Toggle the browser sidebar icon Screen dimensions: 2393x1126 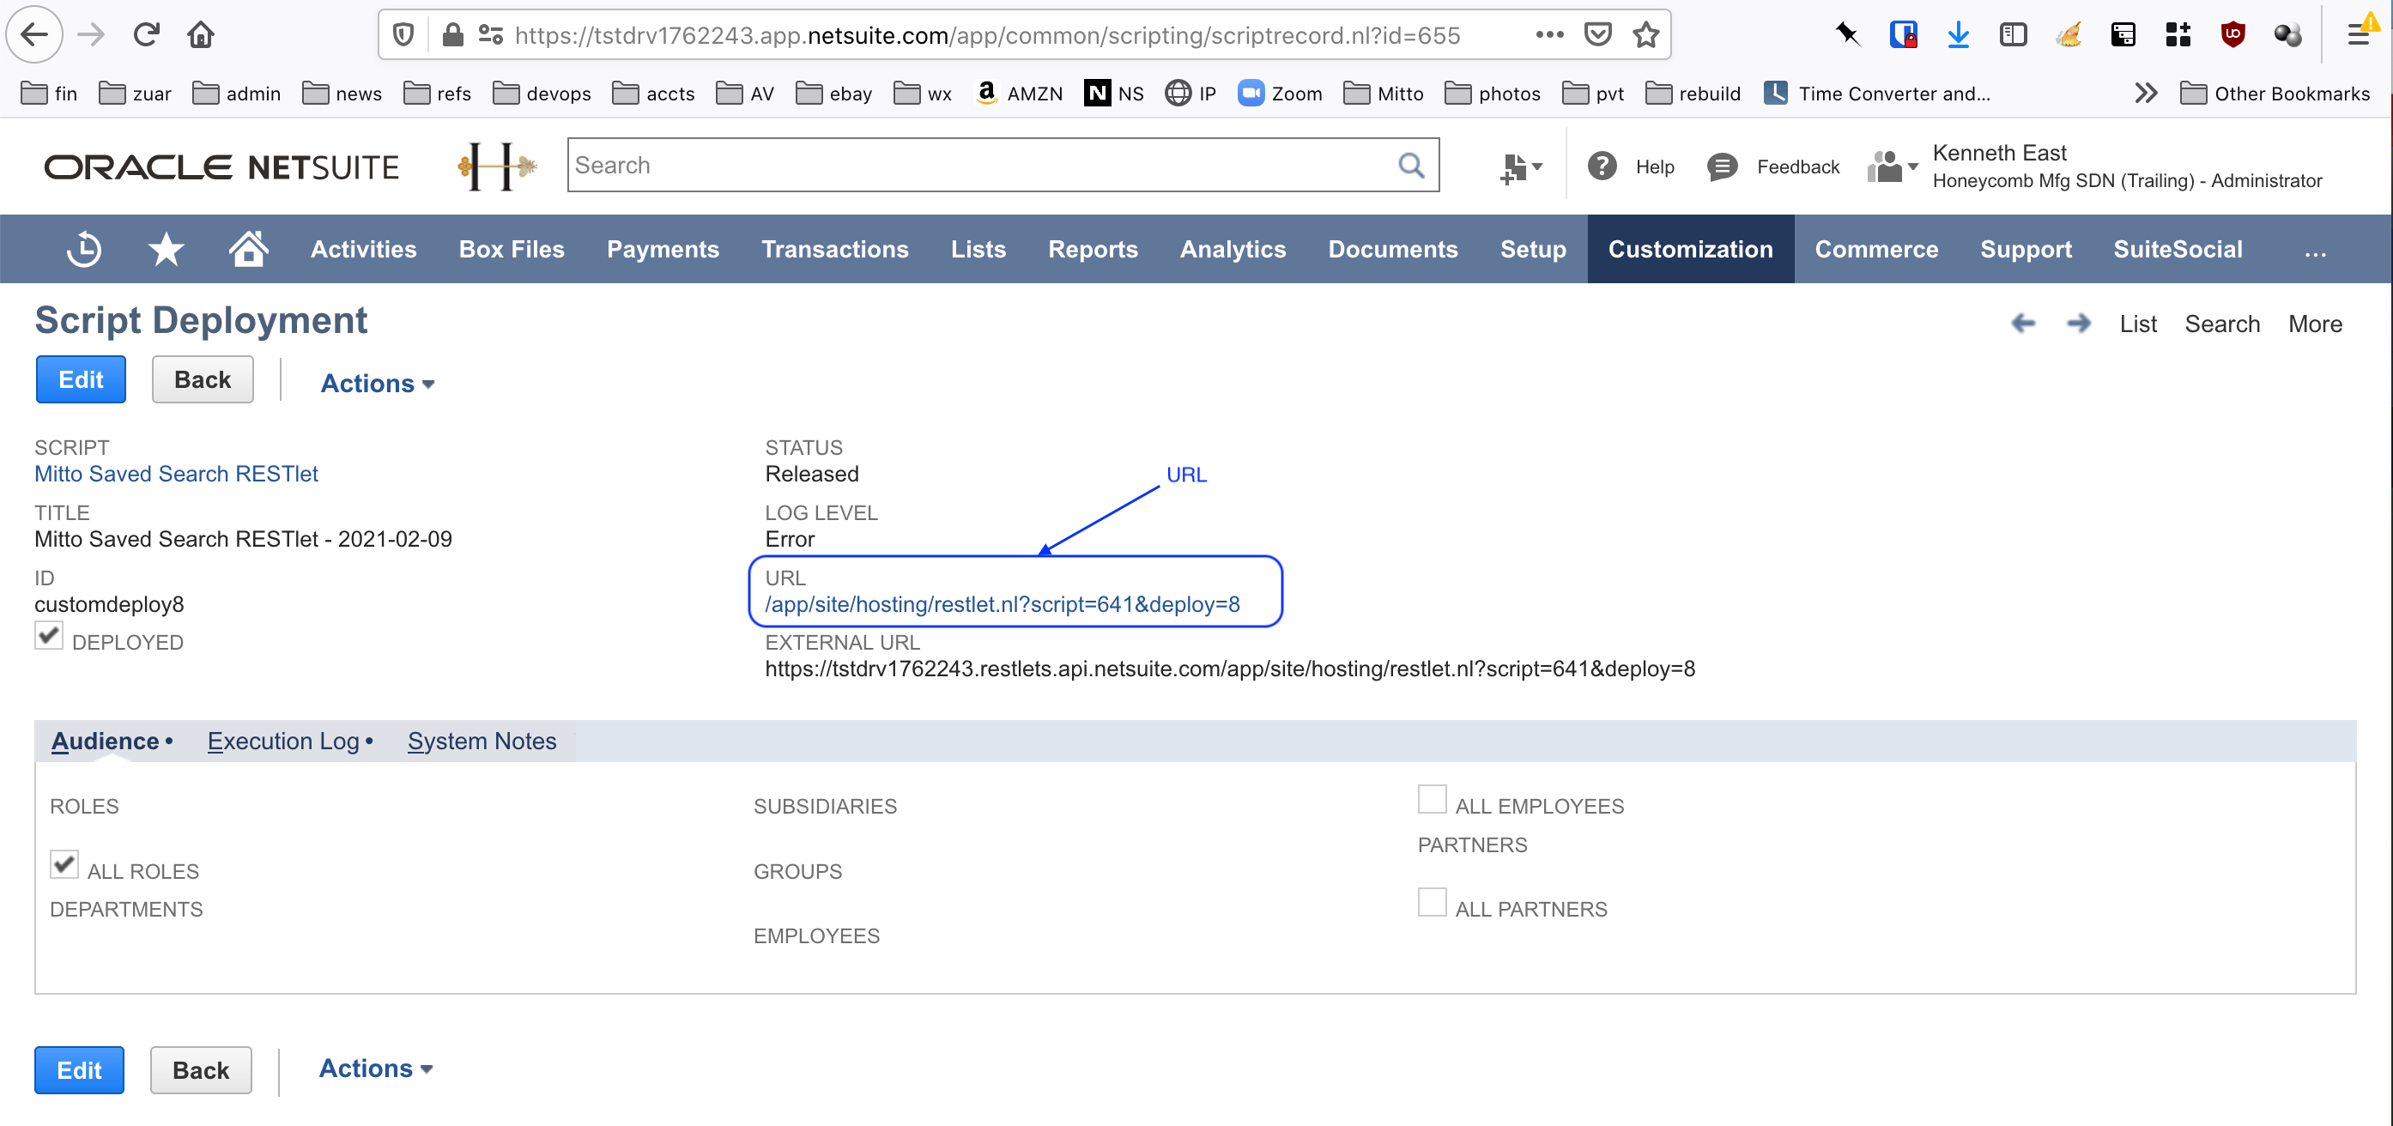pos(2013,35)
